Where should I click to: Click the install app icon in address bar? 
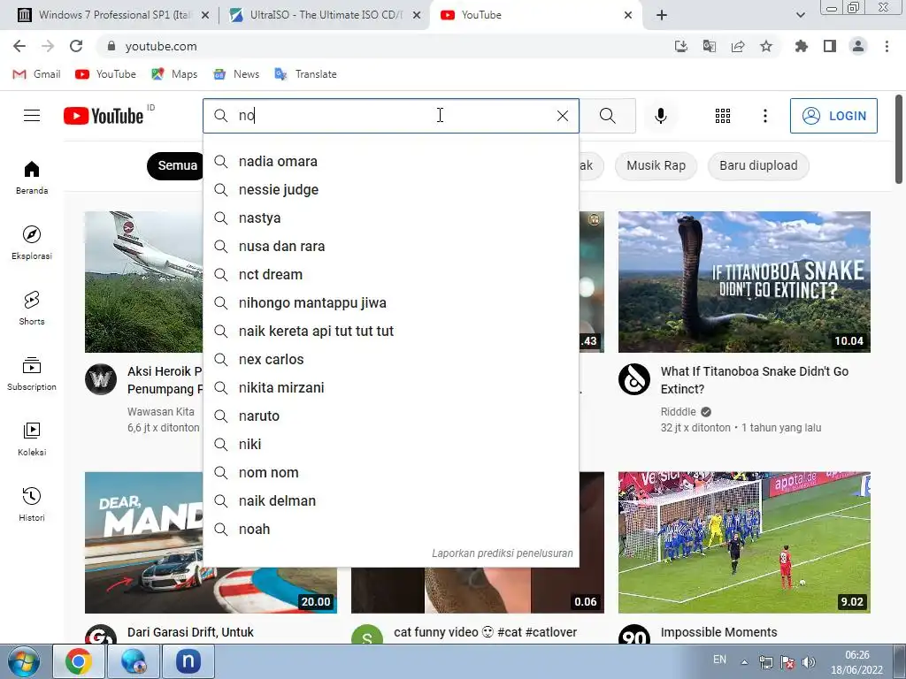pos(680,46)
